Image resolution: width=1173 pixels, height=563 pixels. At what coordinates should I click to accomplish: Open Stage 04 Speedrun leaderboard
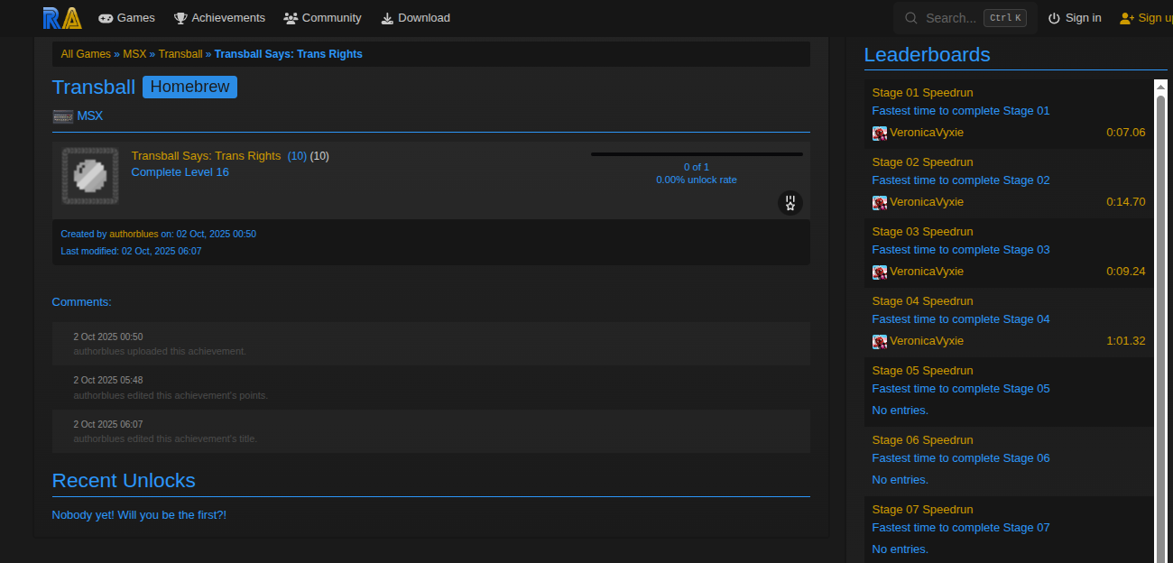pos(922,301)
